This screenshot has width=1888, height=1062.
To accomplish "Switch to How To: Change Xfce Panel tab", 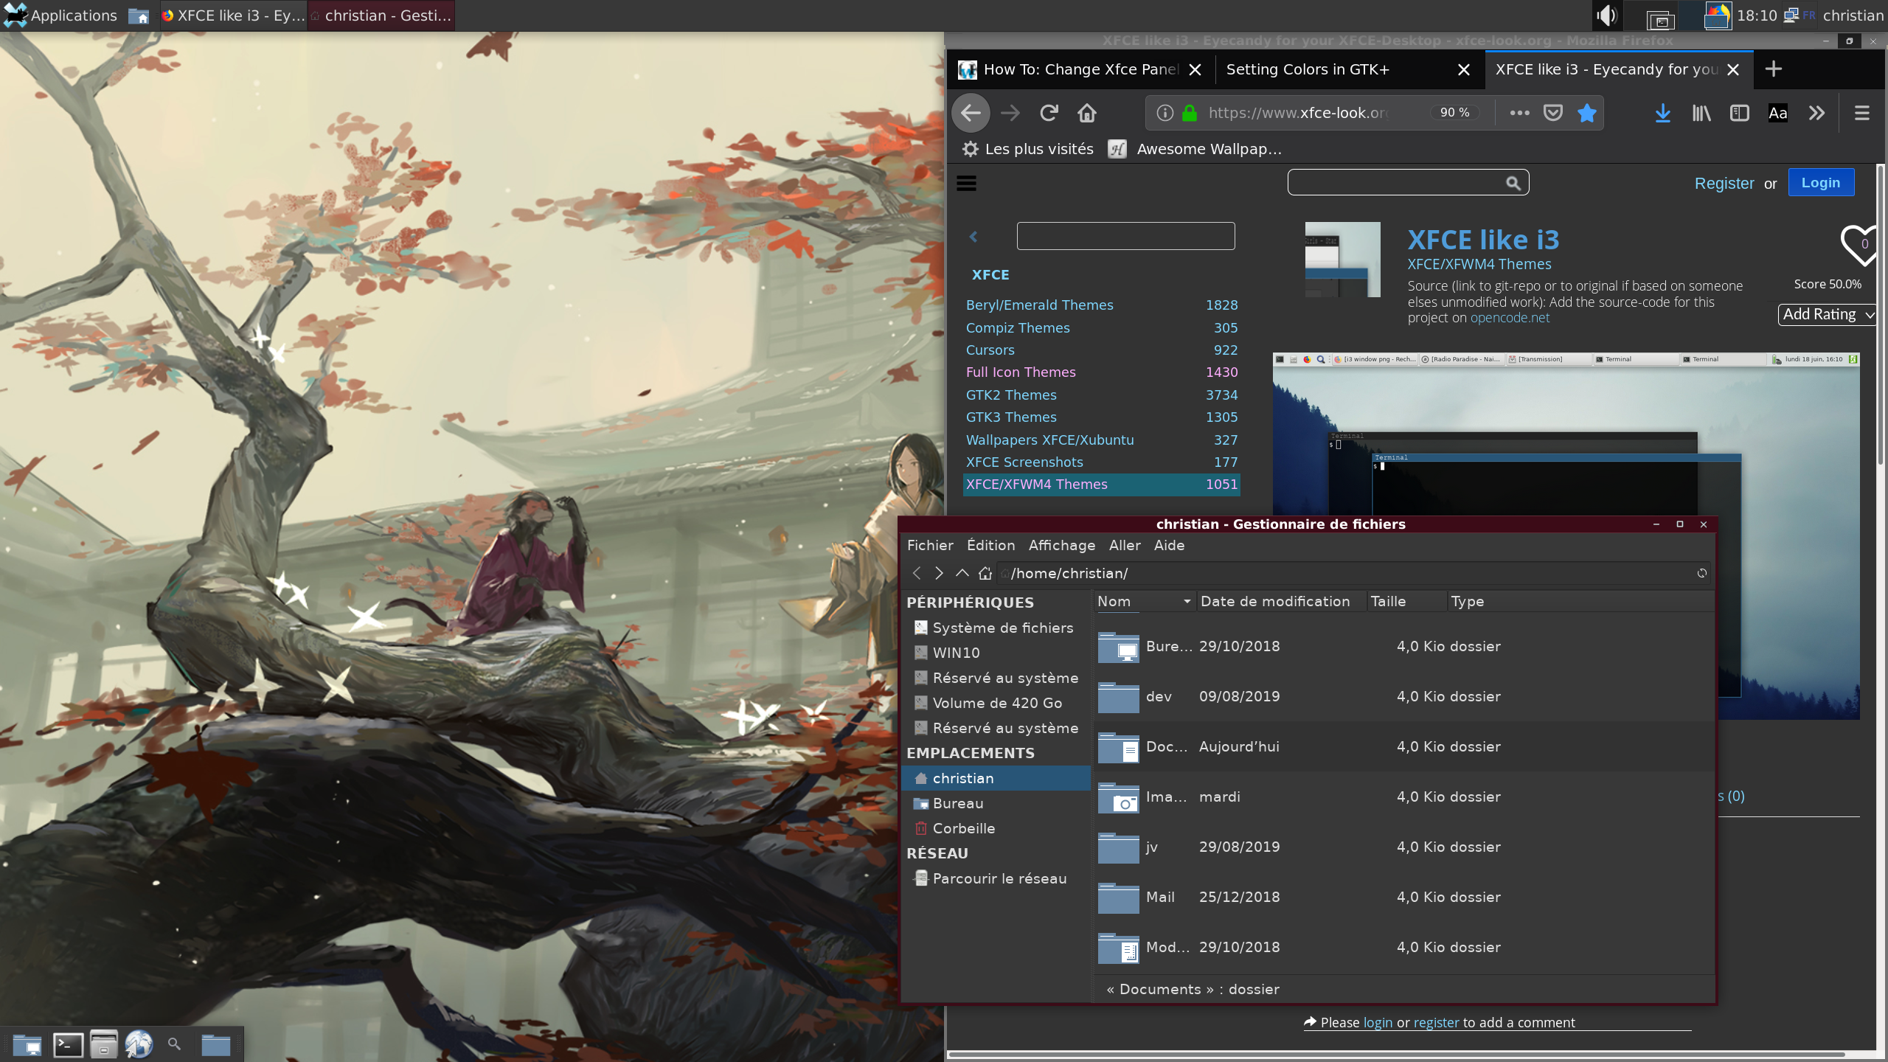I will (1080, 69).
